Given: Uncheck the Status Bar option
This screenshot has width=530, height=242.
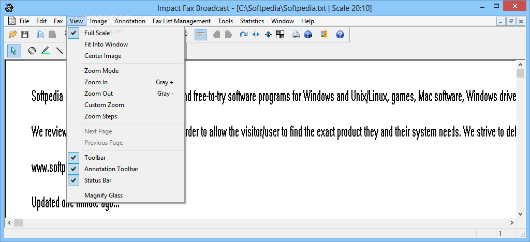Looking at the screenshot, I should 125,180.
